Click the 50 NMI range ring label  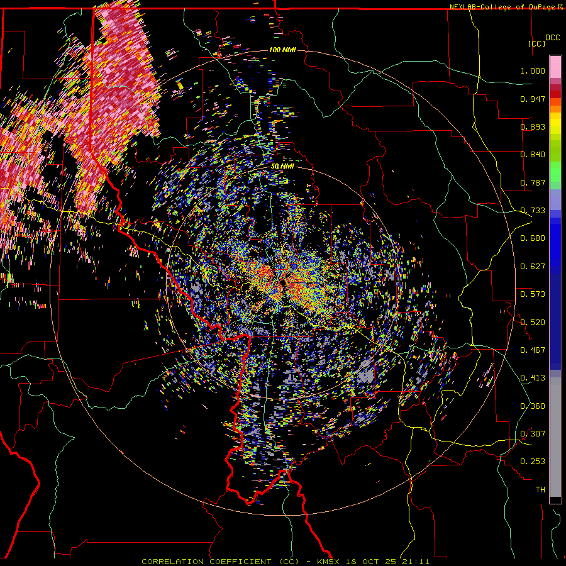[282, 167]
